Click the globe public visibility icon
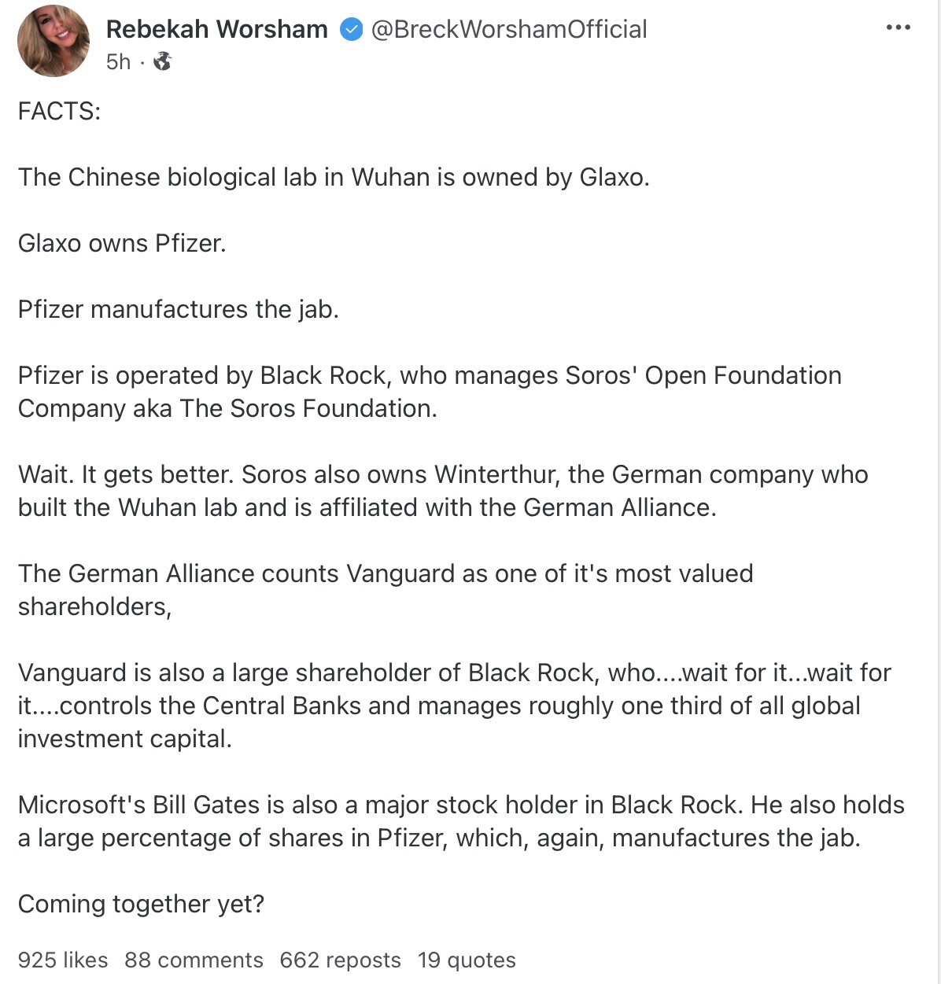This screenshot has width=941, height=984. [x=162, y=61]
